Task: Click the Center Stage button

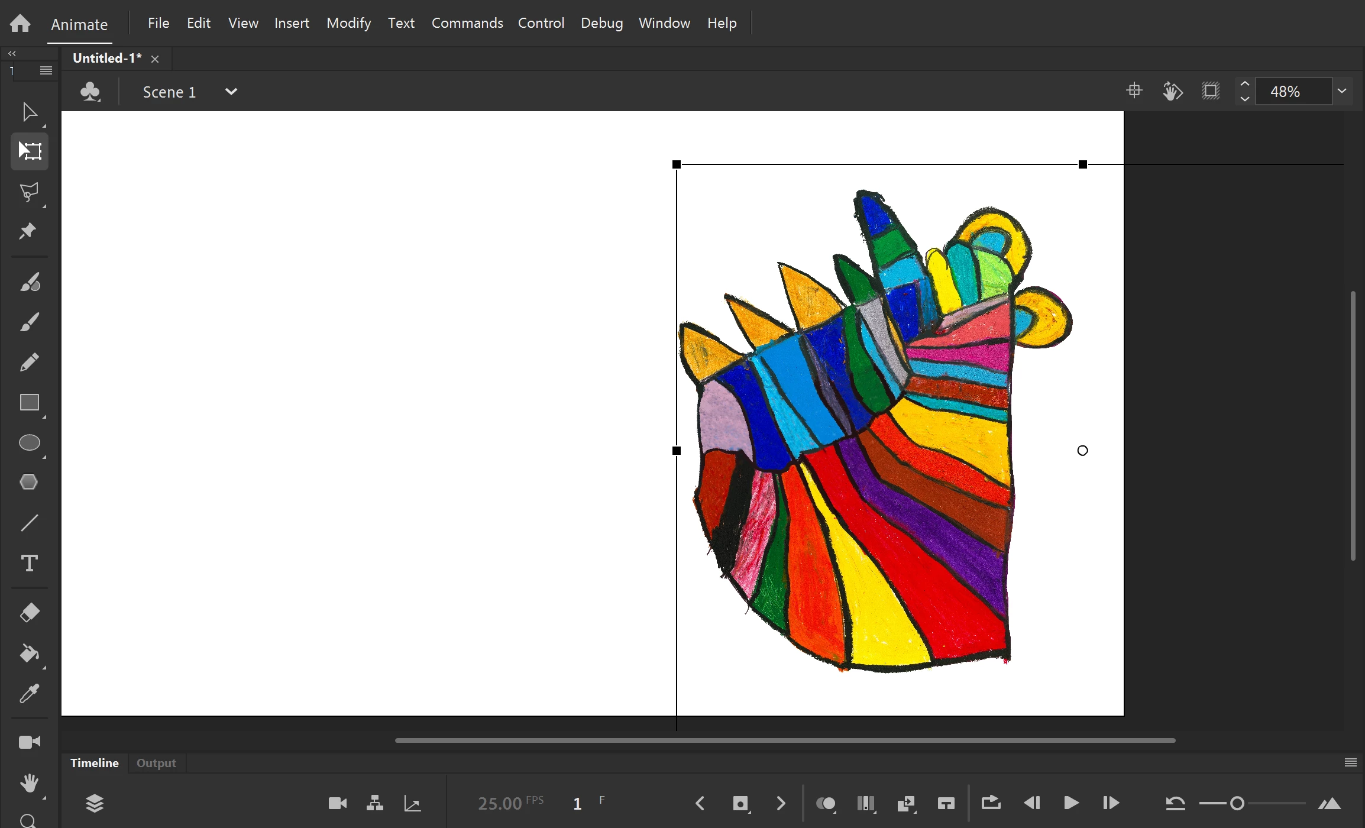Action: tap(1134, 90)
